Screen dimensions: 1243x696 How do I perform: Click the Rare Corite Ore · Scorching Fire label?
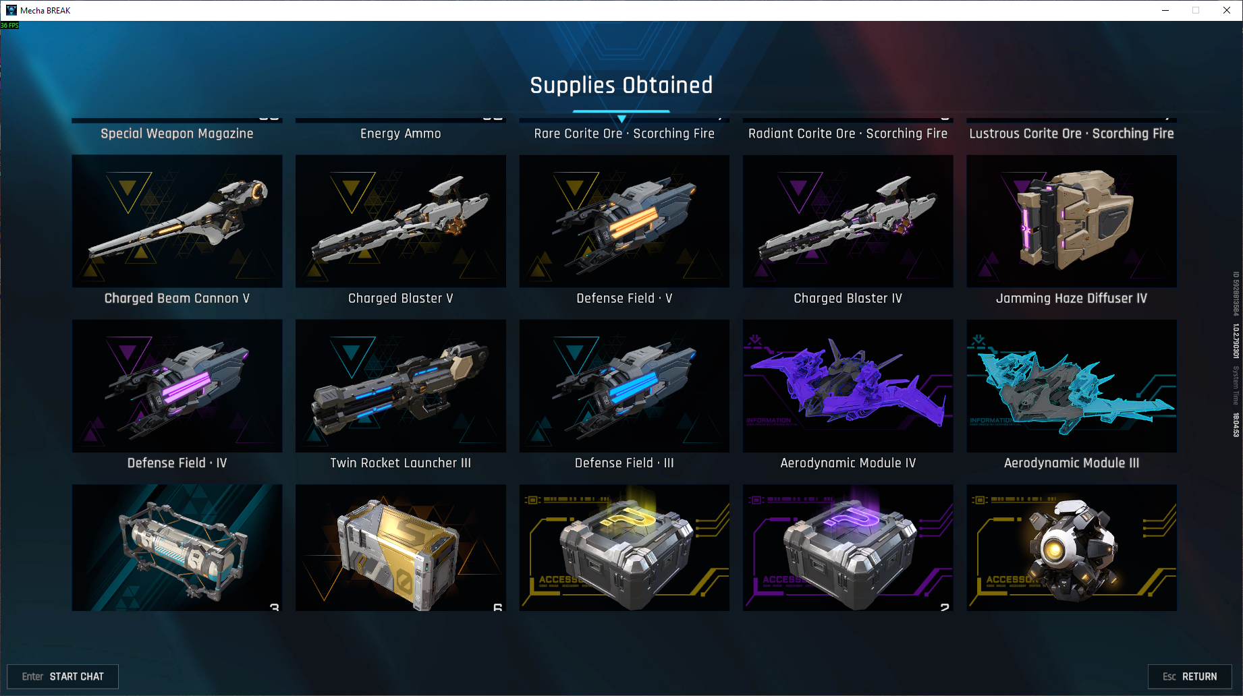[x=624, y=134]
